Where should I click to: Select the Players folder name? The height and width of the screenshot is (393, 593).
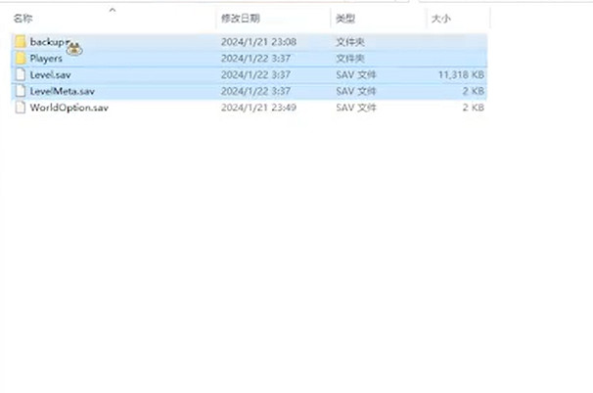click(x=46, y=59)
